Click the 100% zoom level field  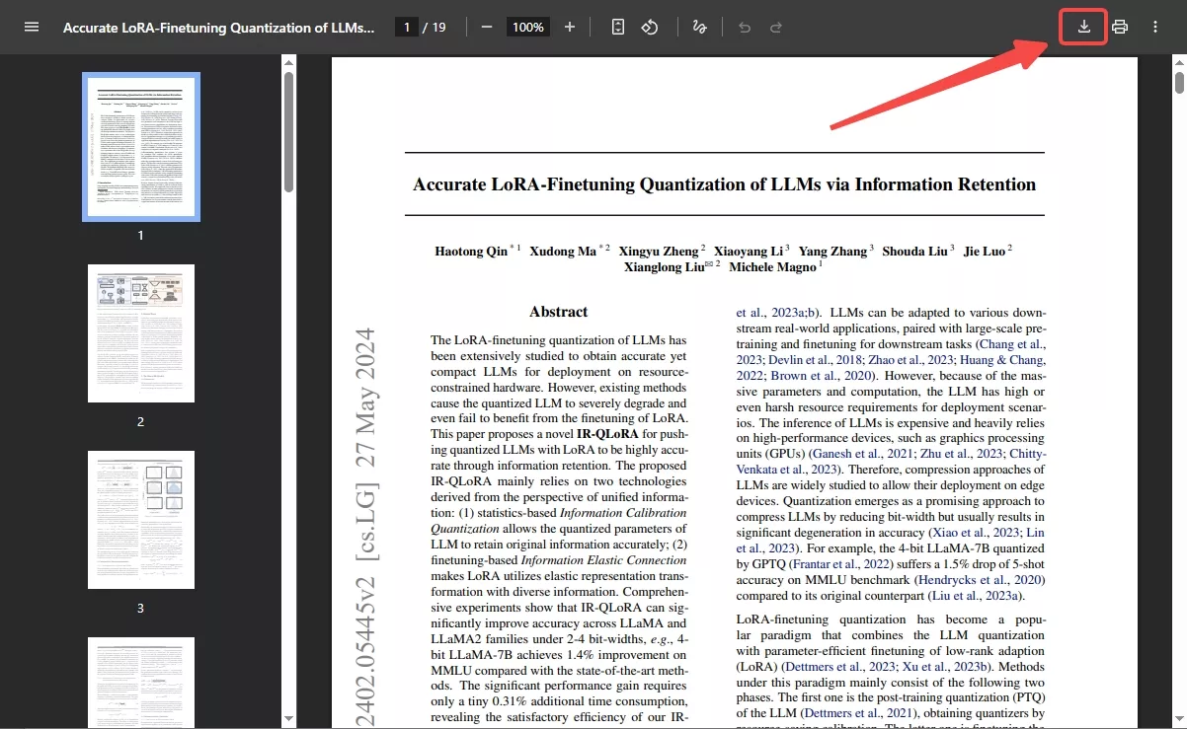point(528,27)
